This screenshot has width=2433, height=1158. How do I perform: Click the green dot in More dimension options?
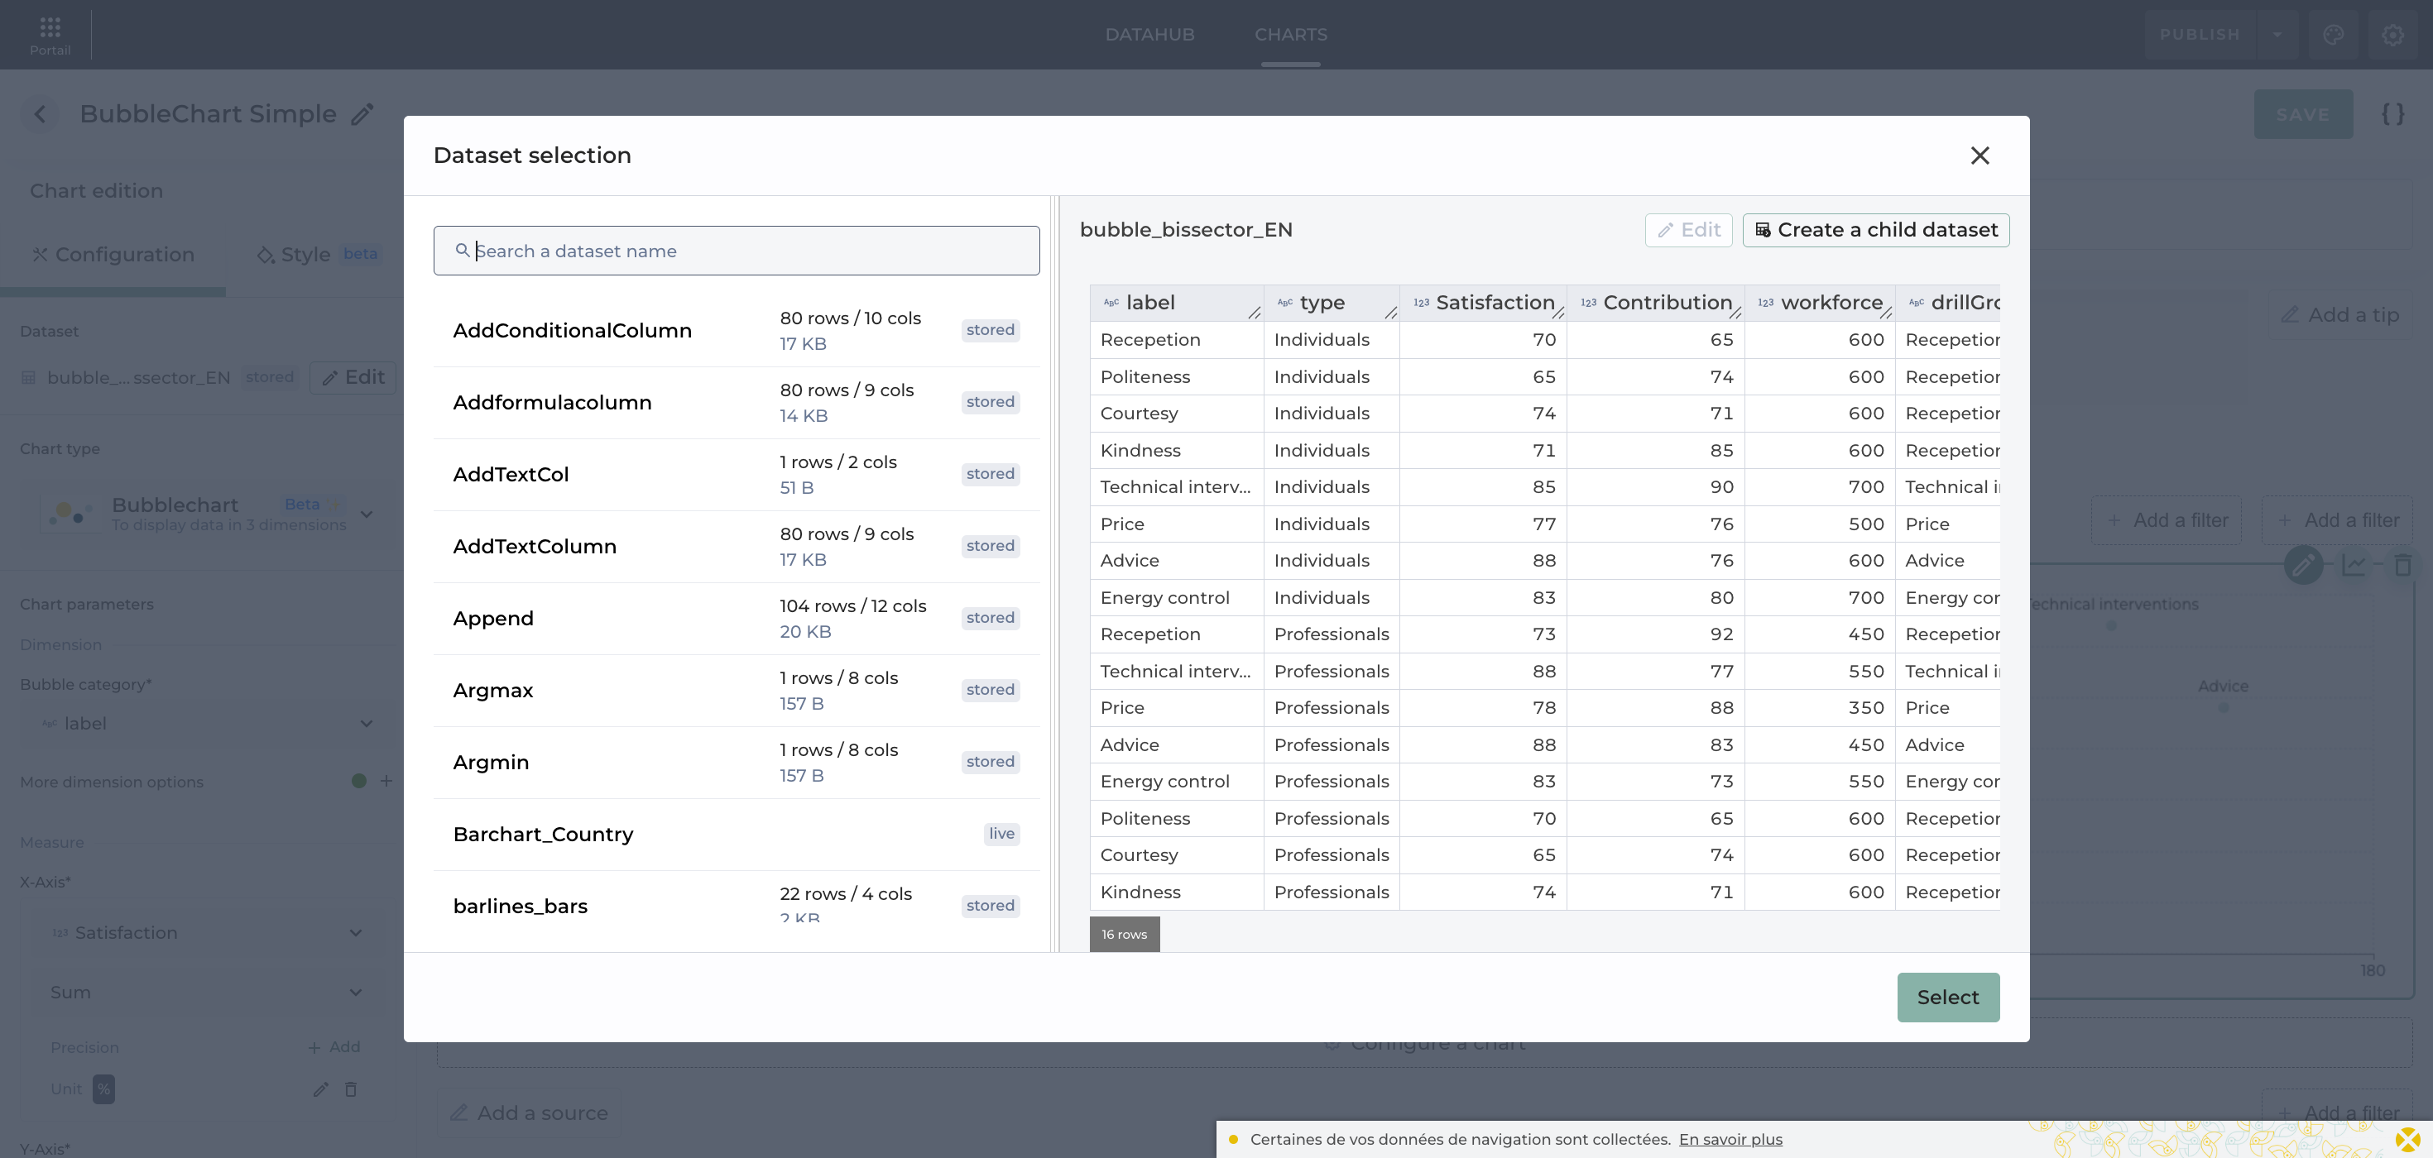(359, 782)
